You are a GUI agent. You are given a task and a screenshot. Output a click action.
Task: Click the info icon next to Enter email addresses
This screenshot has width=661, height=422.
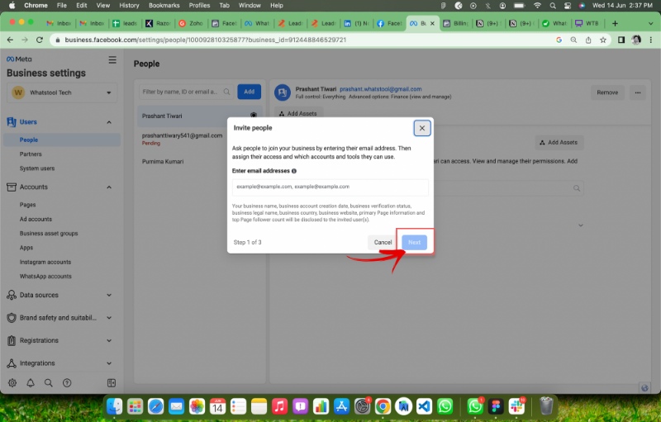tap(294, 171)
